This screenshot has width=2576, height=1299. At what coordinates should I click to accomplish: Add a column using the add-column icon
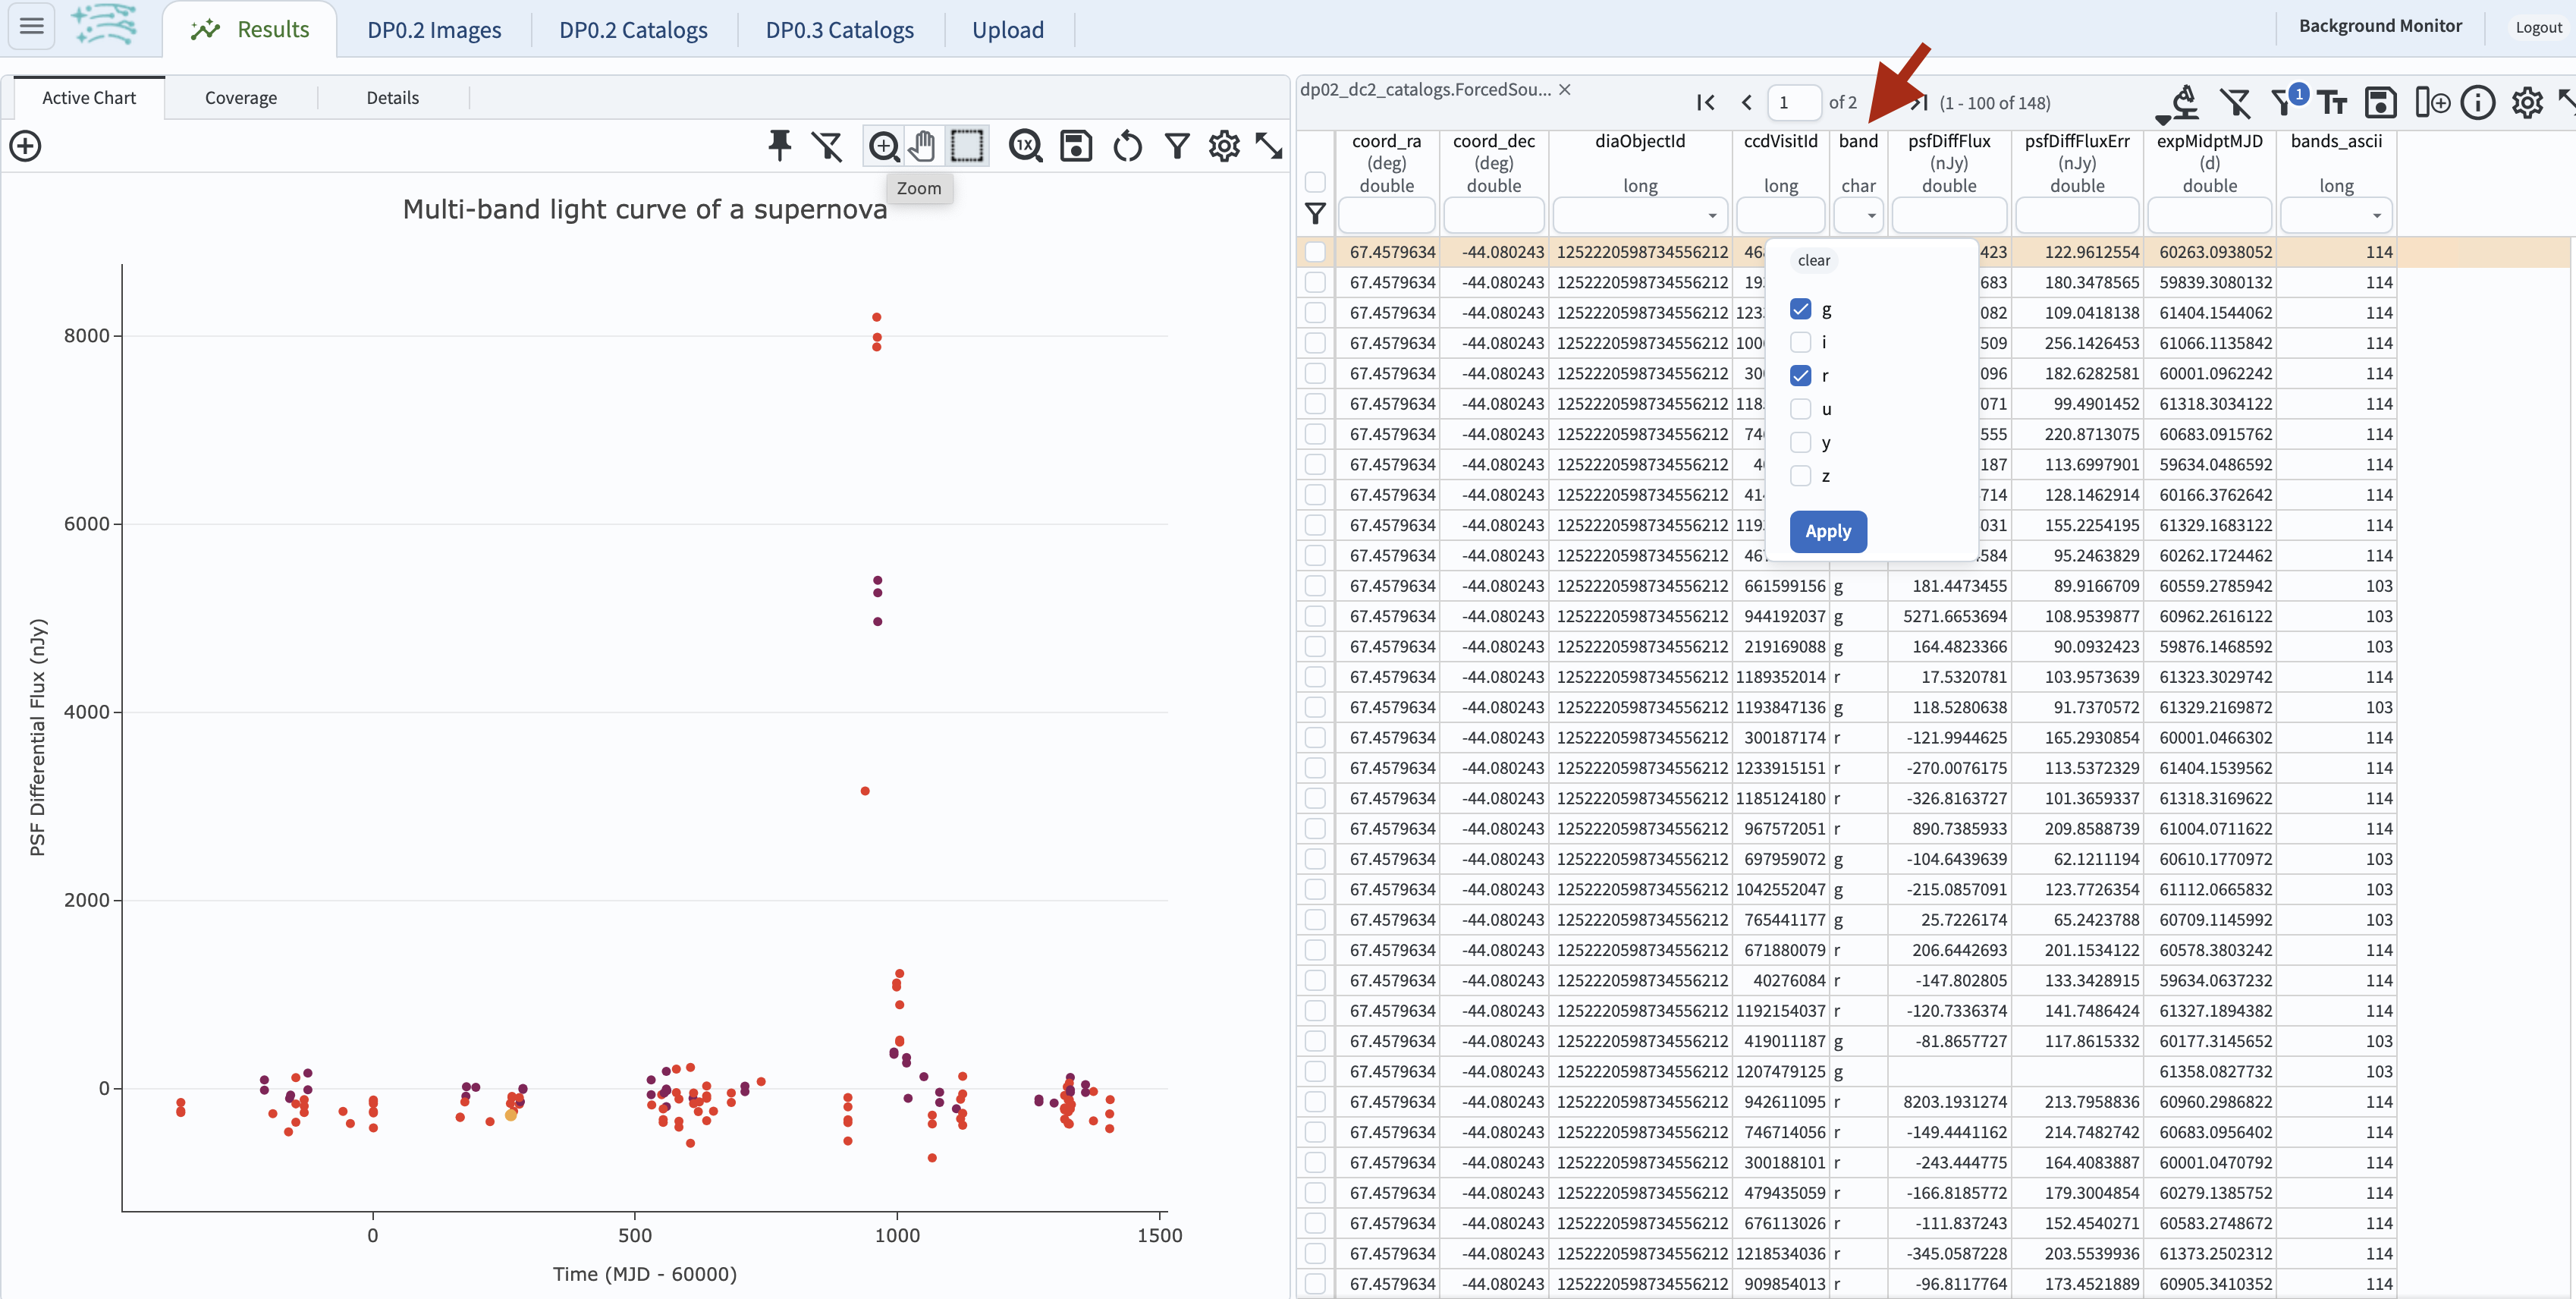[x=2433, y=102]
